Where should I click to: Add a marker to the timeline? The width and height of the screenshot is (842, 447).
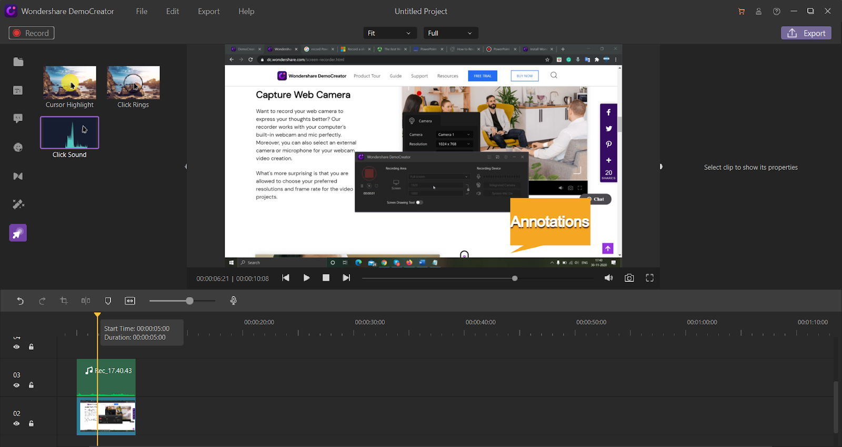click(x=108, y=301)
